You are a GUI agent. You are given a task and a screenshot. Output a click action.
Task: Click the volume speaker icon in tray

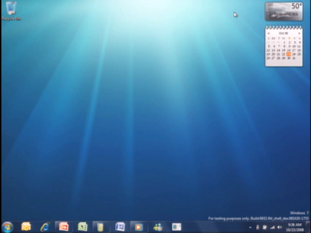[279, 227]
